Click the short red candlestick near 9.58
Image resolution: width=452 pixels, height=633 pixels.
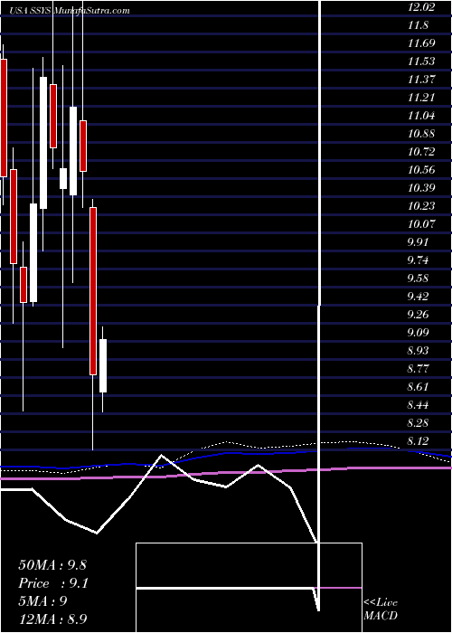pos(24,285)
